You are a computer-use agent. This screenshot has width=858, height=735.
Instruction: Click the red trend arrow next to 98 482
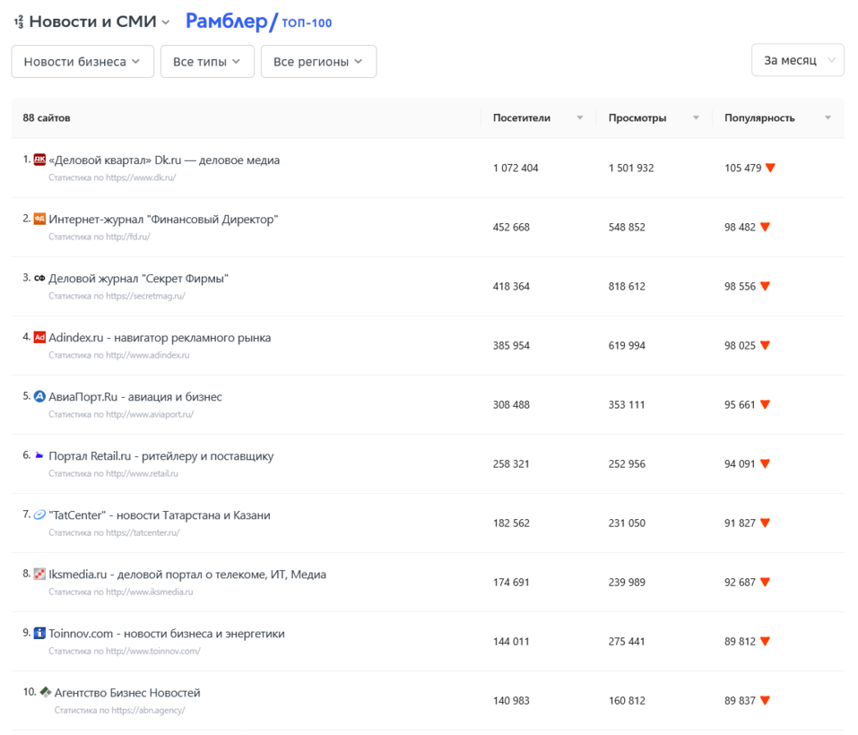tap(765, 227)
